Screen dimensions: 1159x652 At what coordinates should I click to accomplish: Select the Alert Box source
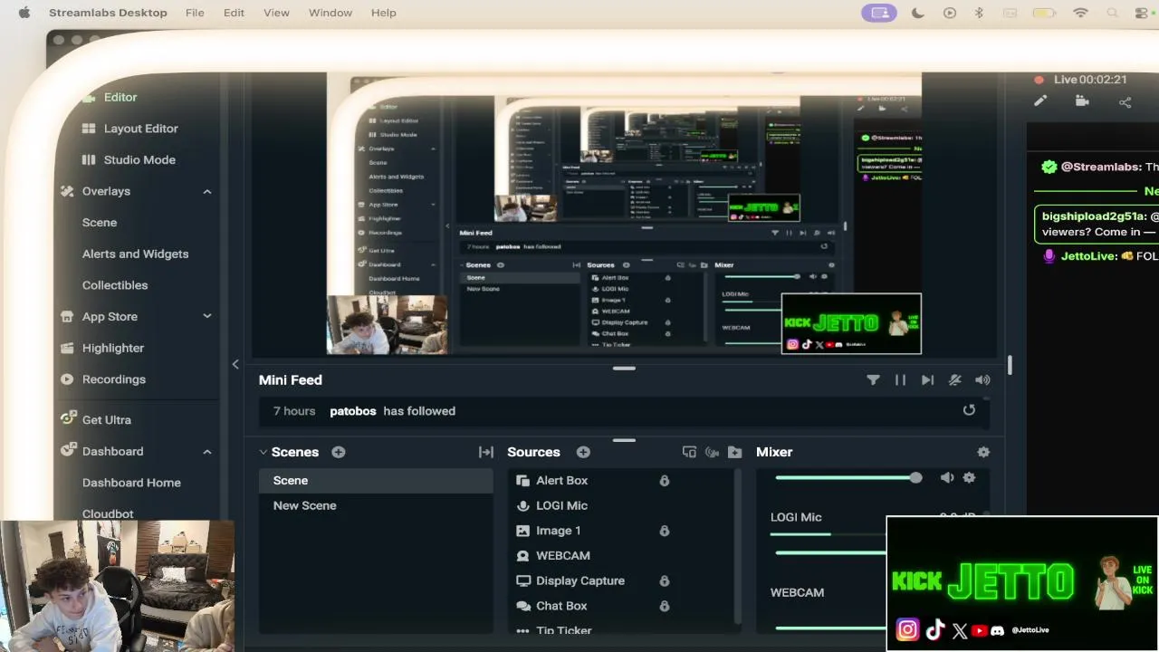(x=561, y=481)
